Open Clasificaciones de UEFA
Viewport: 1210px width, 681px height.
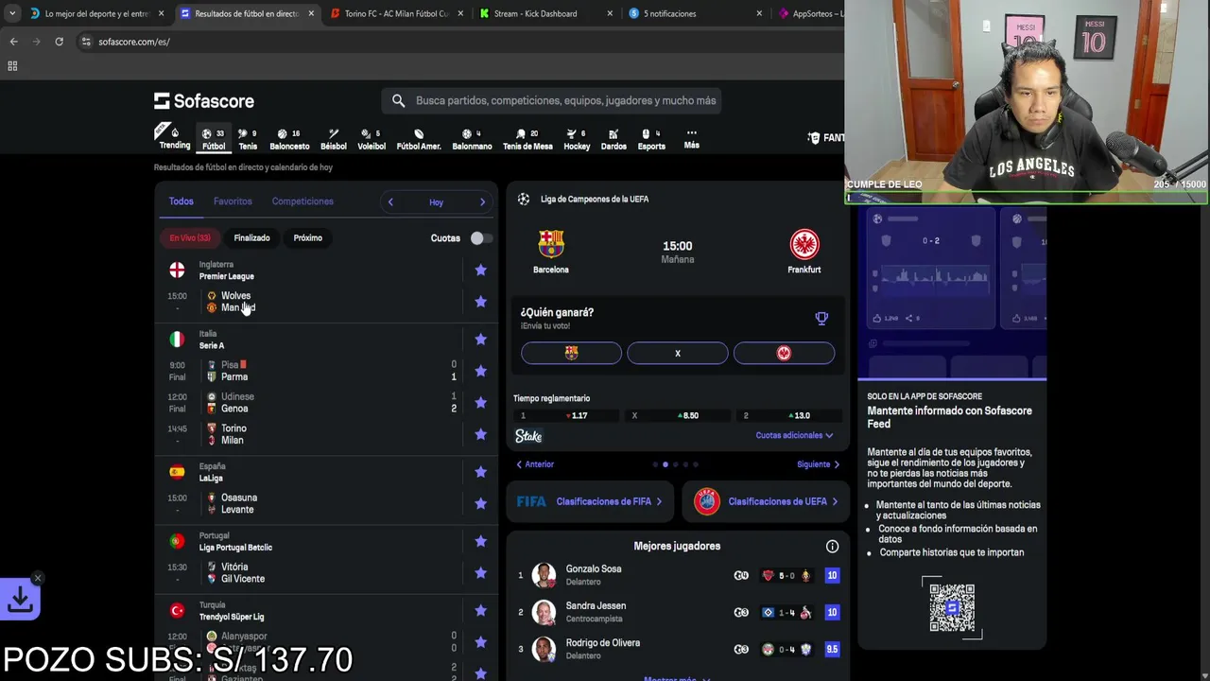[x=764, y=501]
